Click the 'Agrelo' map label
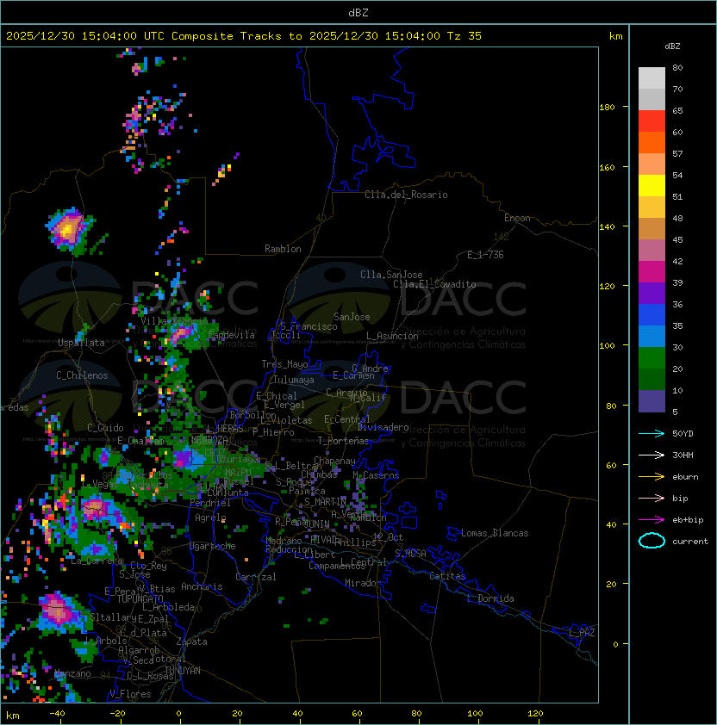 (x=210, y=517)
